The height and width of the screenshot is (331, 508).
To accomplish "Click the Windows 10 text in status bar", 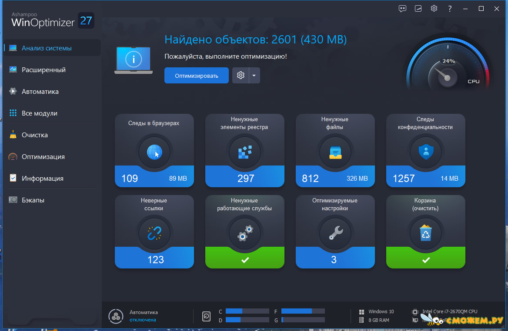I will point(381,311).
